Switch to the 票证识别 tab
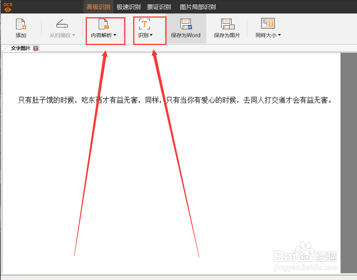The image size is (357, 280). click(x=160, y=7)
